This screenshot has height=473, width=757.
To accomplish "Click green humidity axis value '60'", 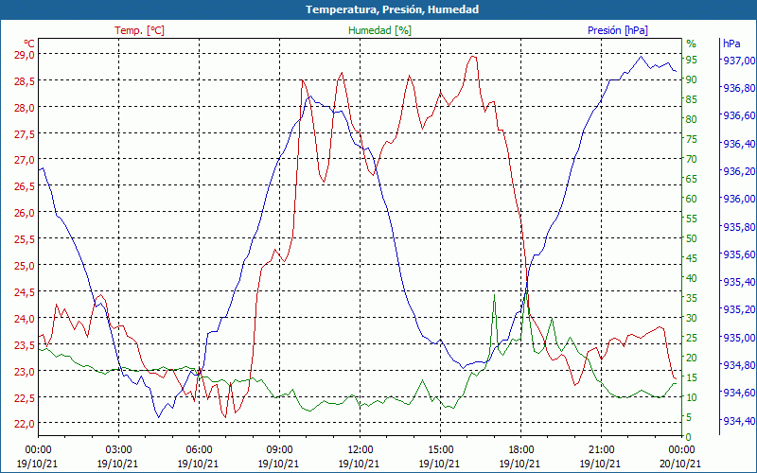I will [692, 199].
